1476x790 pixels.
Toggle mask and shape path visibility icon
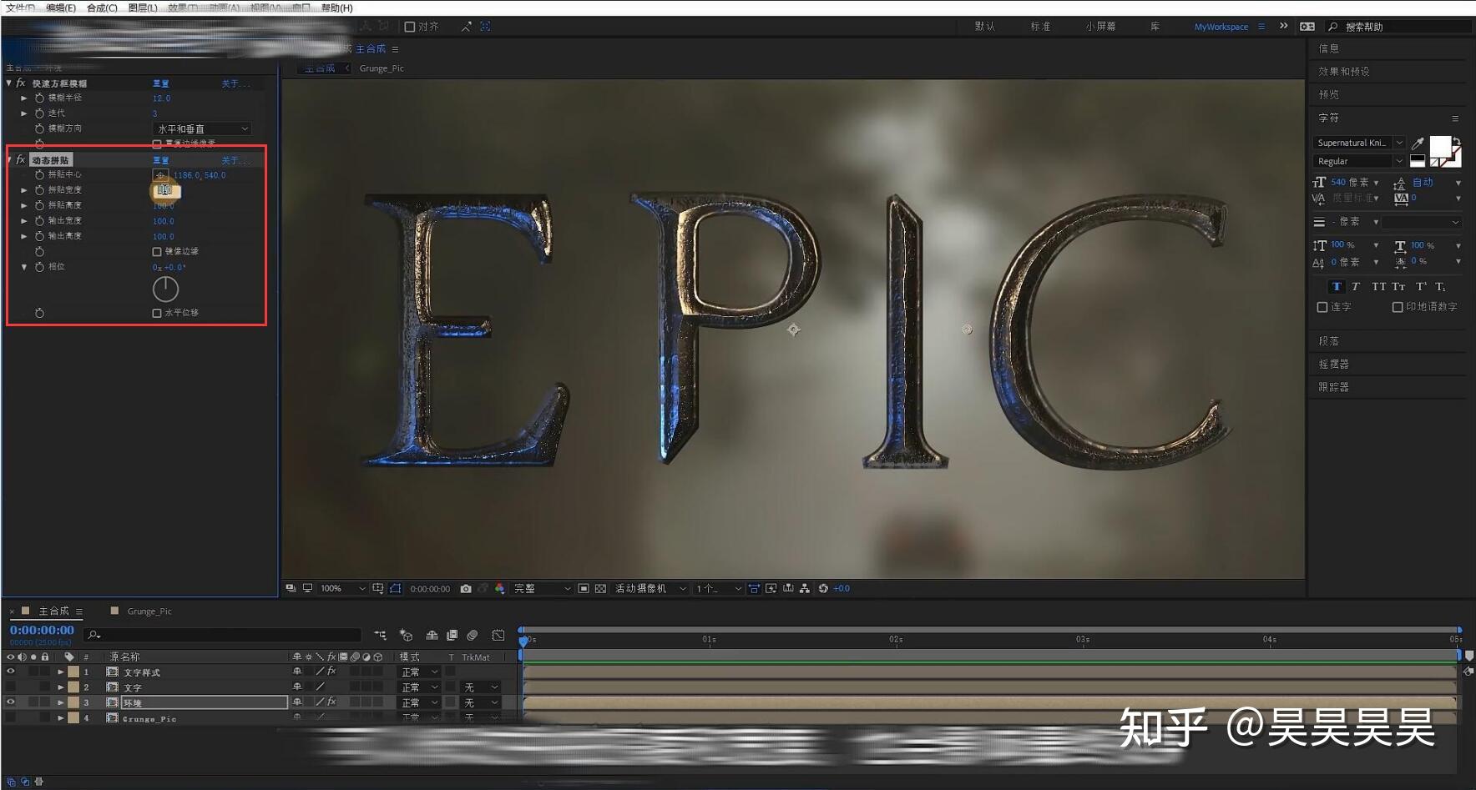[x=396, y=589]
